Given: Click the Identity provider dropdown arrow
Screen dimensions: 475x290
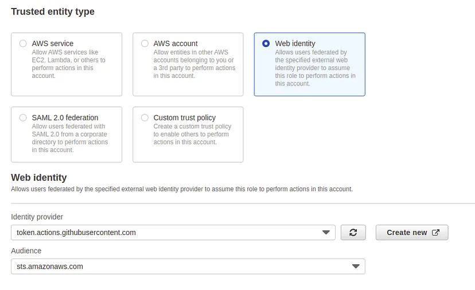Looking at the screenshot, I should (x=326, y=233).
